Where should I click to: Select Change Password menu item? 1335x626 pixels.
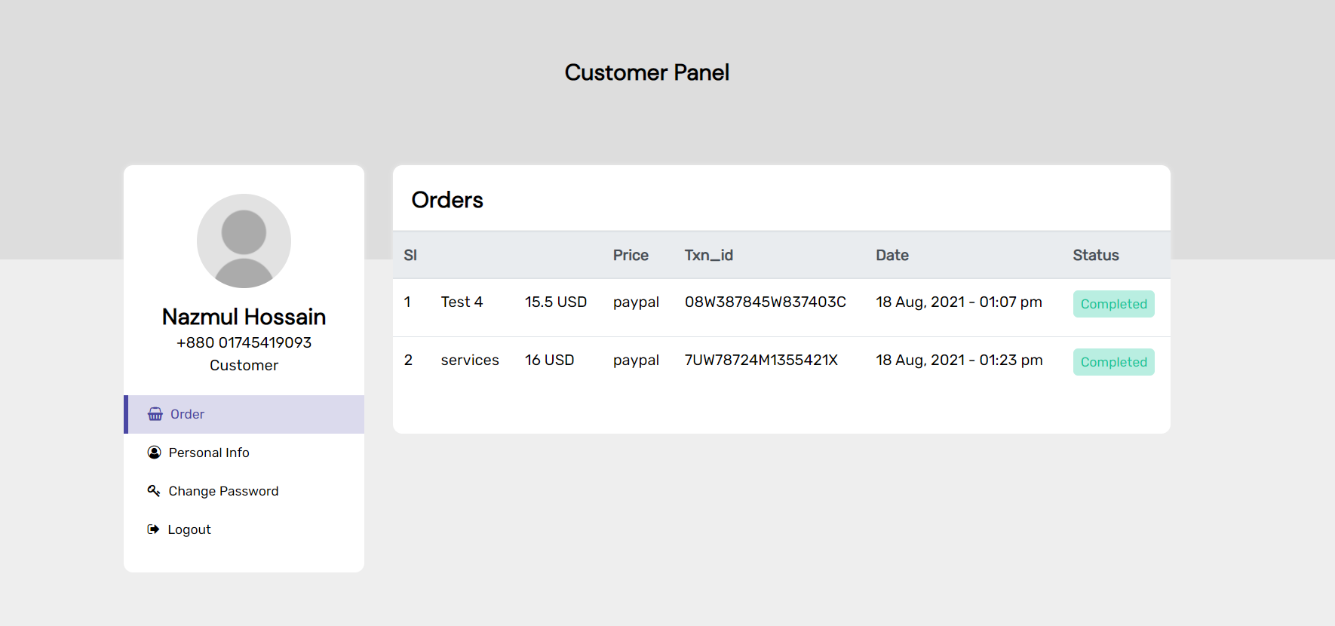coord(223,491)
